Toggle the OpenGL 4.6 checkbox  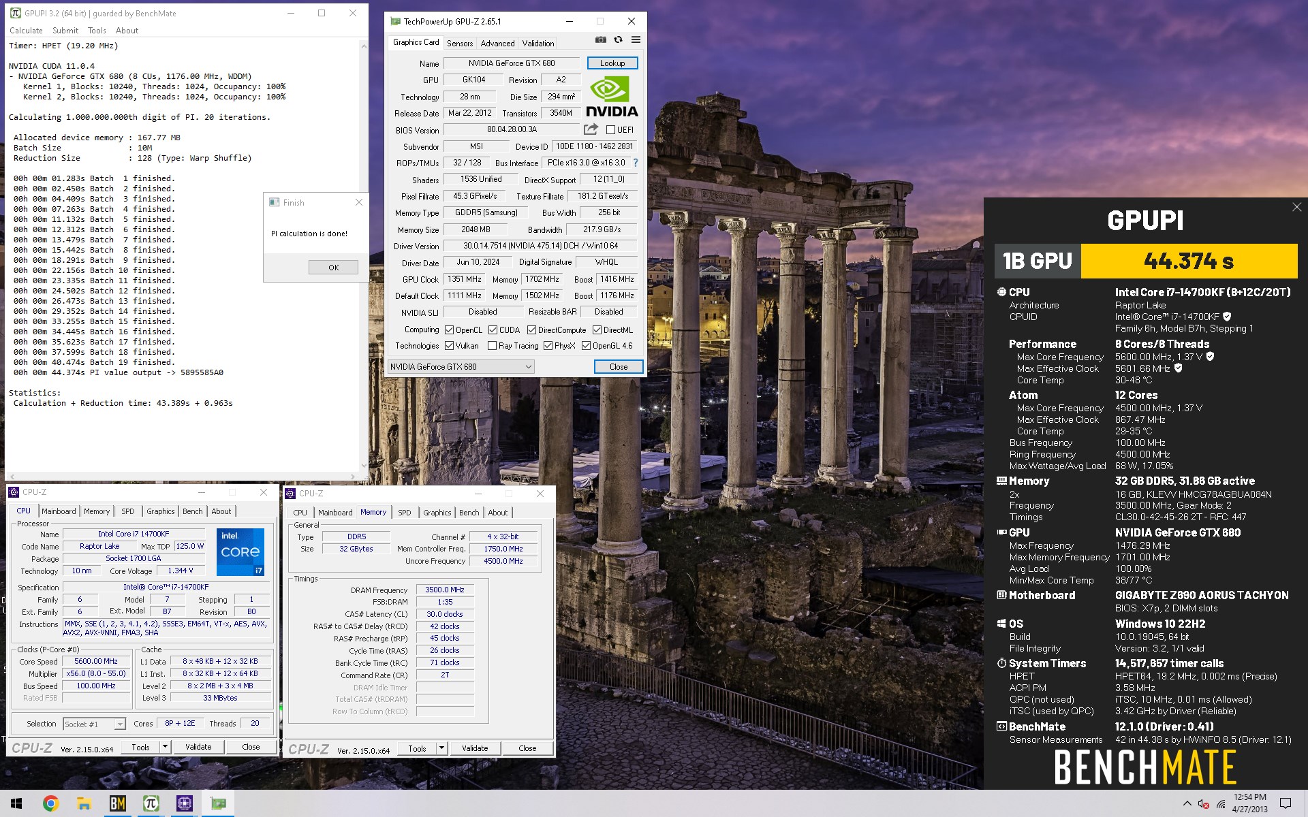point(586,346)
